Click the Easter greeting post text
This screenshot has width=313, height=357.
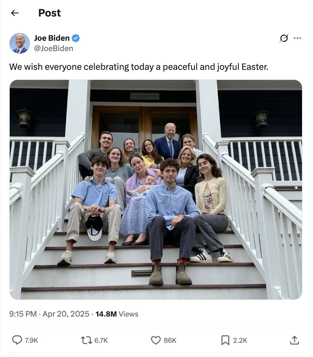(139, 67)
